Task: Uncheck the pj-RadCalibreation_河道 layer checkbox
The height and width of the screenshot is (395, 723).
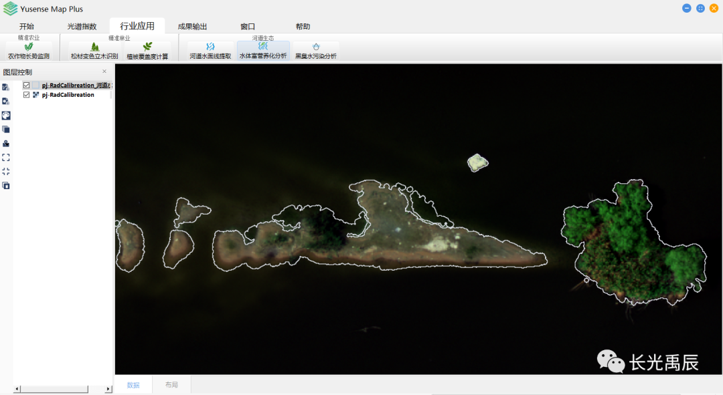Action: pos(27,86)
